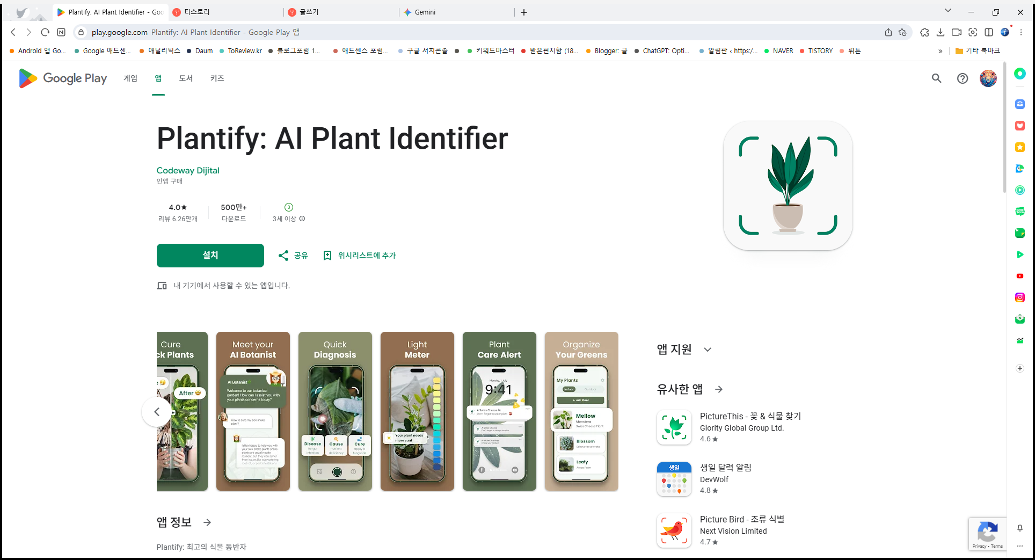Select the 앱 tab

158,78
